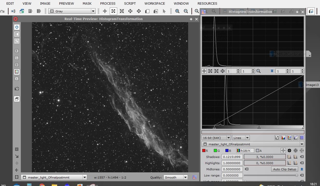
Task: Click the Zoom In magnifier in toolbar
Action: click(177, 11)
